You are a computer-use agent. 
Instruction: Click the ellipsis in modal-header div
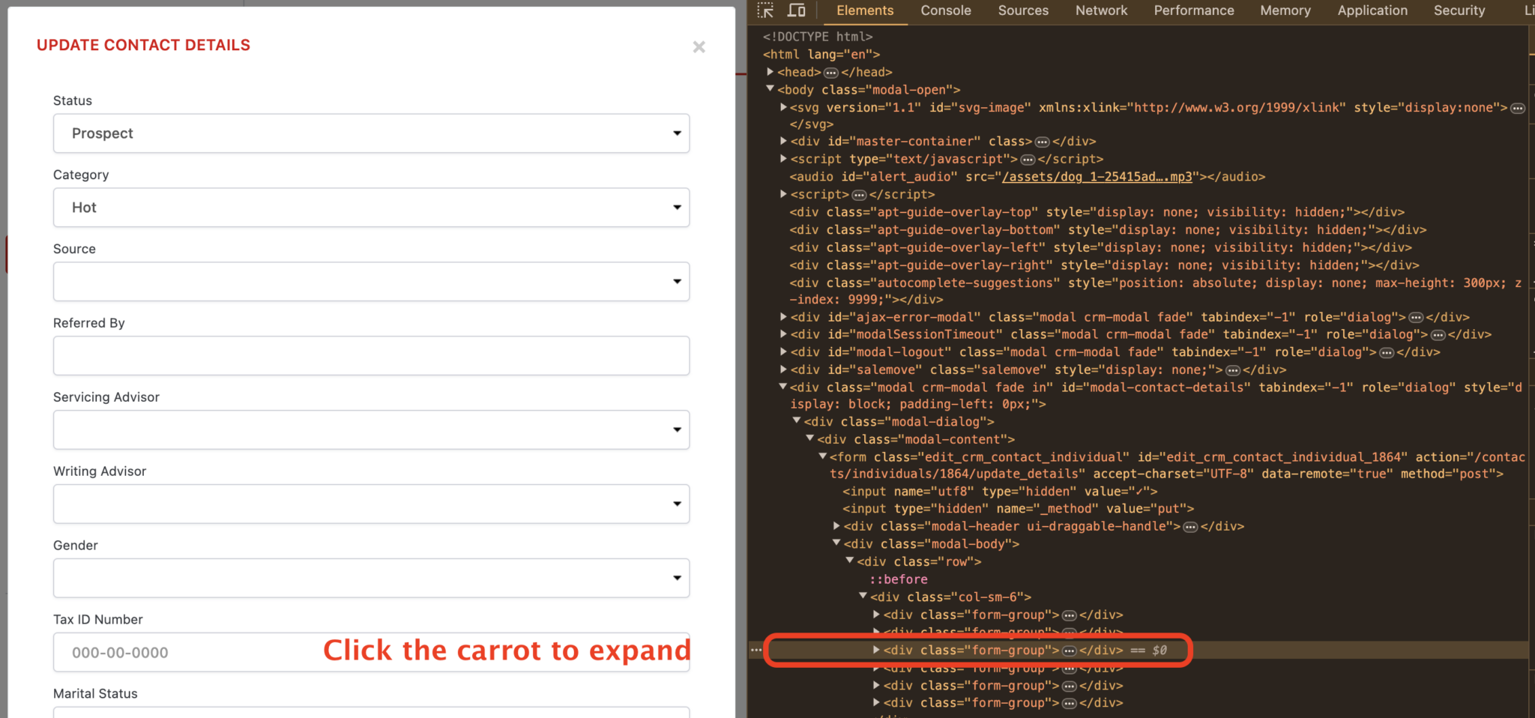tap(1190, 527)
